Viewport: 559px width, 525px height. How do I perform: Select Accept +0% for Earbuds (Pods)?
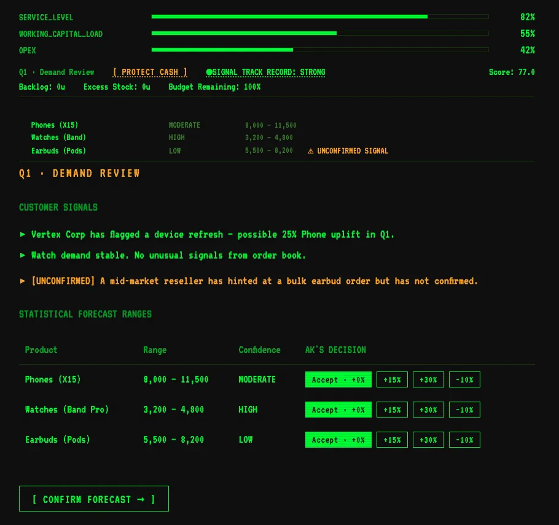(x=338, y=440)
